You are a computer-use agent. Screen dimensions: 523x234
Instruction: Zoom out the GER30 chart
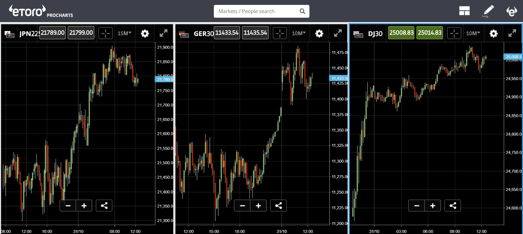tap(242, 206)
